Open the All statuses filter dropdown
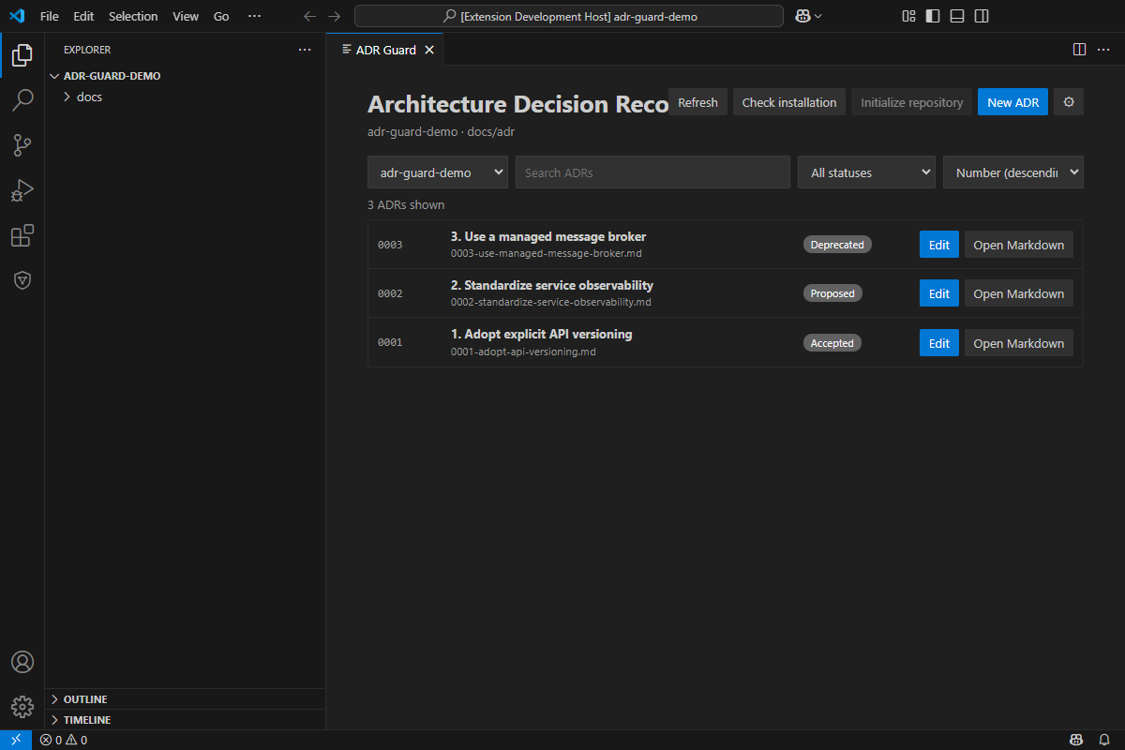This screenshot has height=750, width=1125. pyautogui.click(x=866, y=172)
